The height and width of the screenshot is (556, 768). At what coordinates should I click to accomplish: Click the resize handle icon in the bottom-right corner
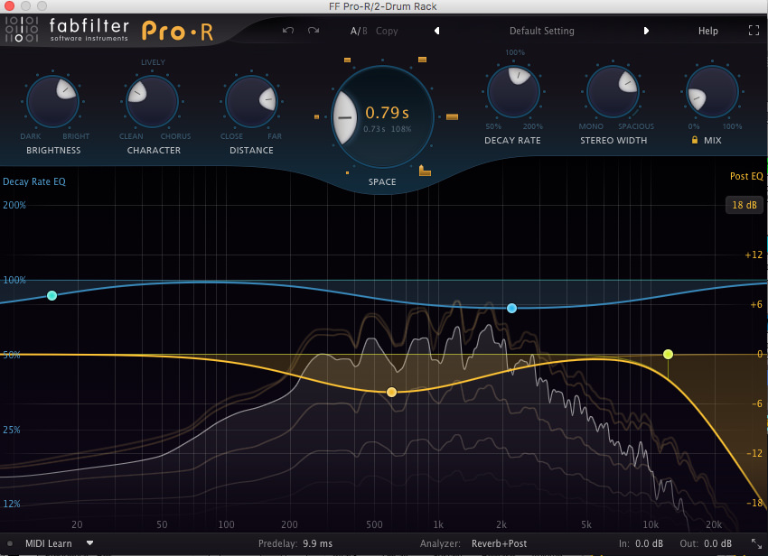click(756, 543)
